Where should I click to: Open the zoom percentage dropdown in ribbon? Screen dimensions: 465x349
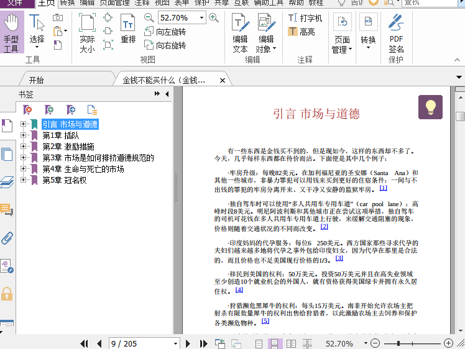(x=201, y=18)
